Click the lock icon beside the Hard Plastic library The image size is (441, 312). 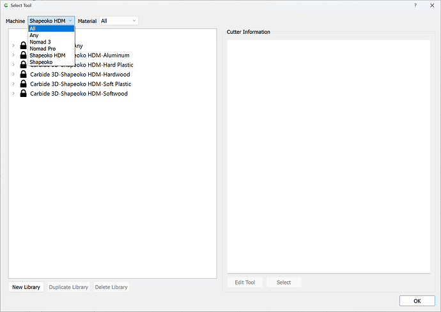24,65
